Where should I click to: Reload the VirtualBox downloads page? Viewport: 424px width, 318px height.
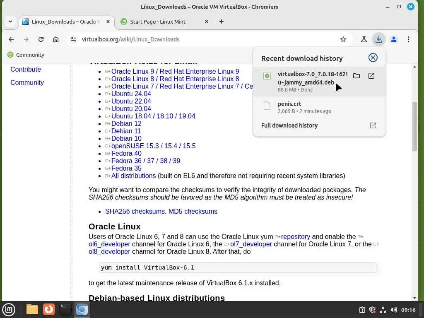pyautogui.click(x=41, y=39)
